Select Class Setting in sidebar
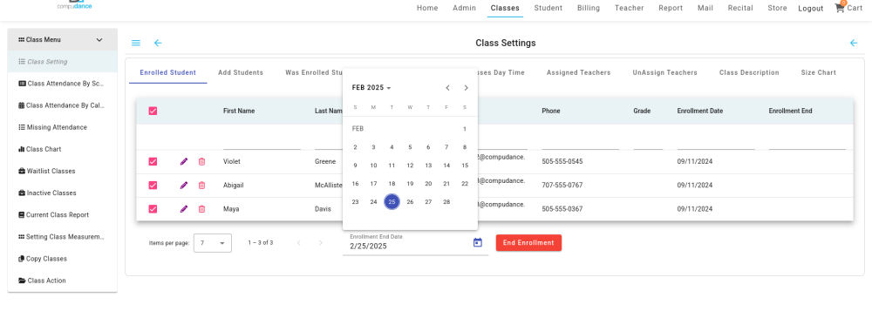872x318 pixels. [x=62, y=62]
